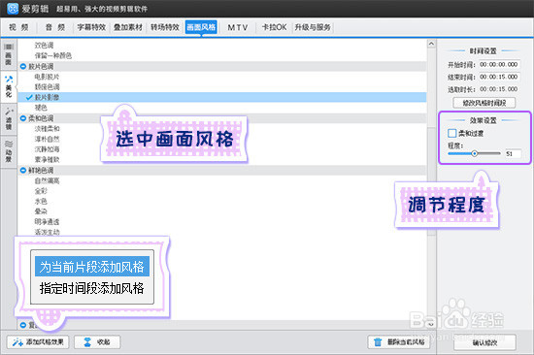Screen dimensions: 534x355
Task: Select the 全彩 style
Action: point(41,191)
